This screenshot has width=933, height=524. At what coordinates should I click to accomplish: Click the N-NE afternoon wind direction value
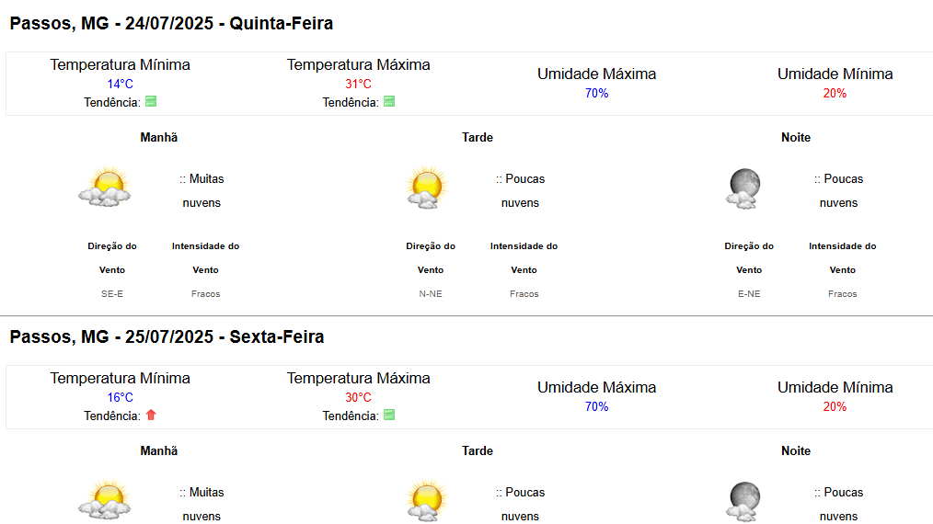point(431,294)
